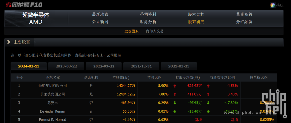Click the 换肤 color wheel icon
Viewport: 291px width, 123px height.
pyautogui.click(x=273, y=5)
